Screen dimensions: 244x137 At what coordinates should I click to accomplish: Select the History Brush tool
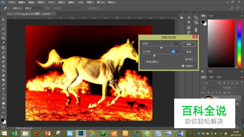pos(3,61)
